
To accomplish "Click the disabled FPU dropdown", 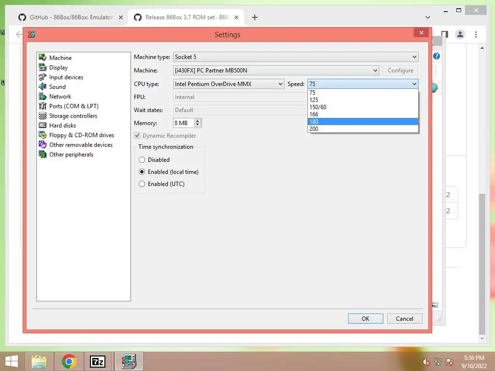I will tap(240, 97).
